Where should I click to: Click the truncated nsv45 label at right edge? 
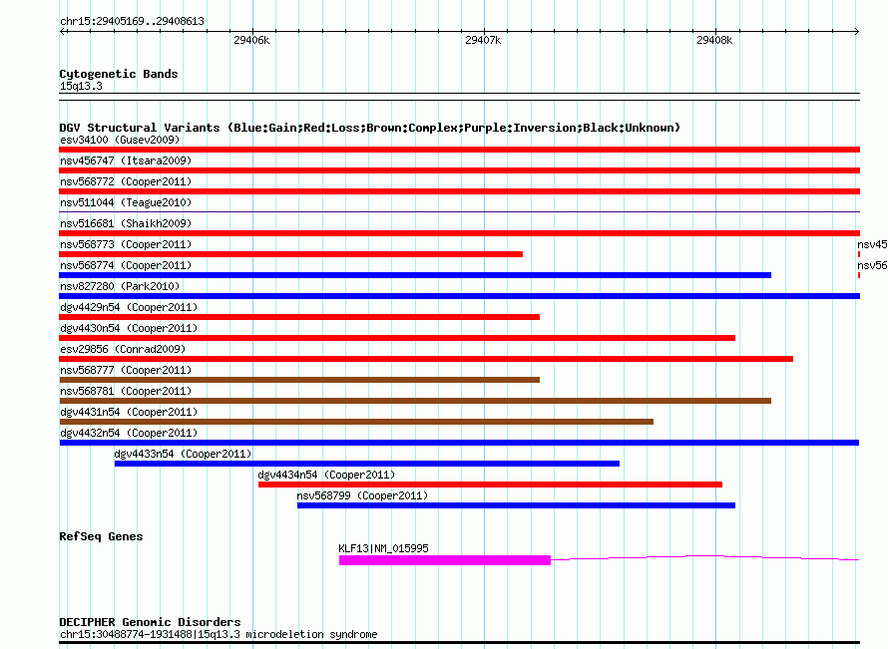click(x=872, y=244)
